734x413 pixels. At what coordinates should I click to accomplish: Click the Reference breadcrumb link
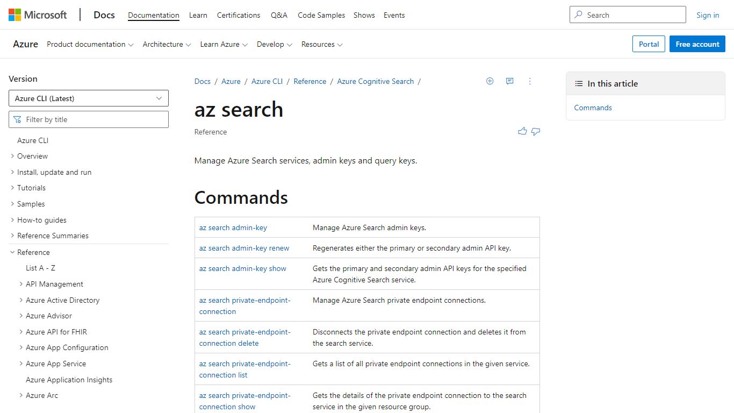[310, 81]
